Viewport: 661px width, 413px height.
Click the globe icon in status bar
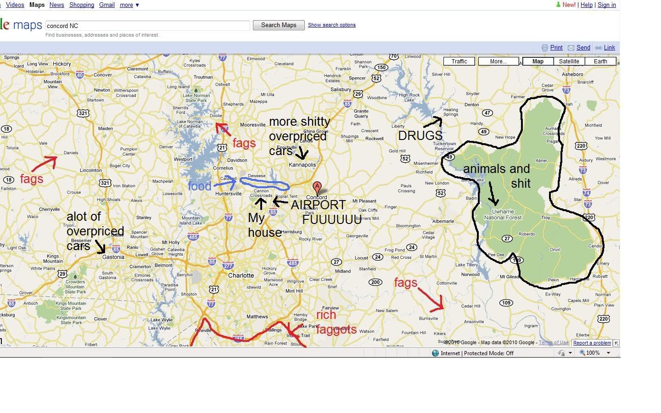[435, 353]
